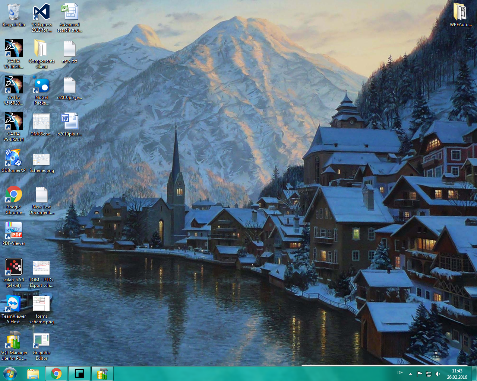Select the WPFAuto... archive icon

461,15
